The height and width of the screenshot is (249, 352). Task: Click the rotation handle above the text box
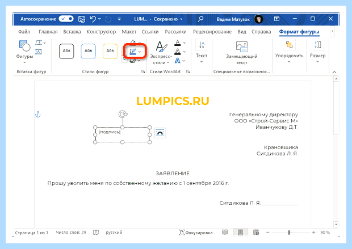tap(123, 114)
